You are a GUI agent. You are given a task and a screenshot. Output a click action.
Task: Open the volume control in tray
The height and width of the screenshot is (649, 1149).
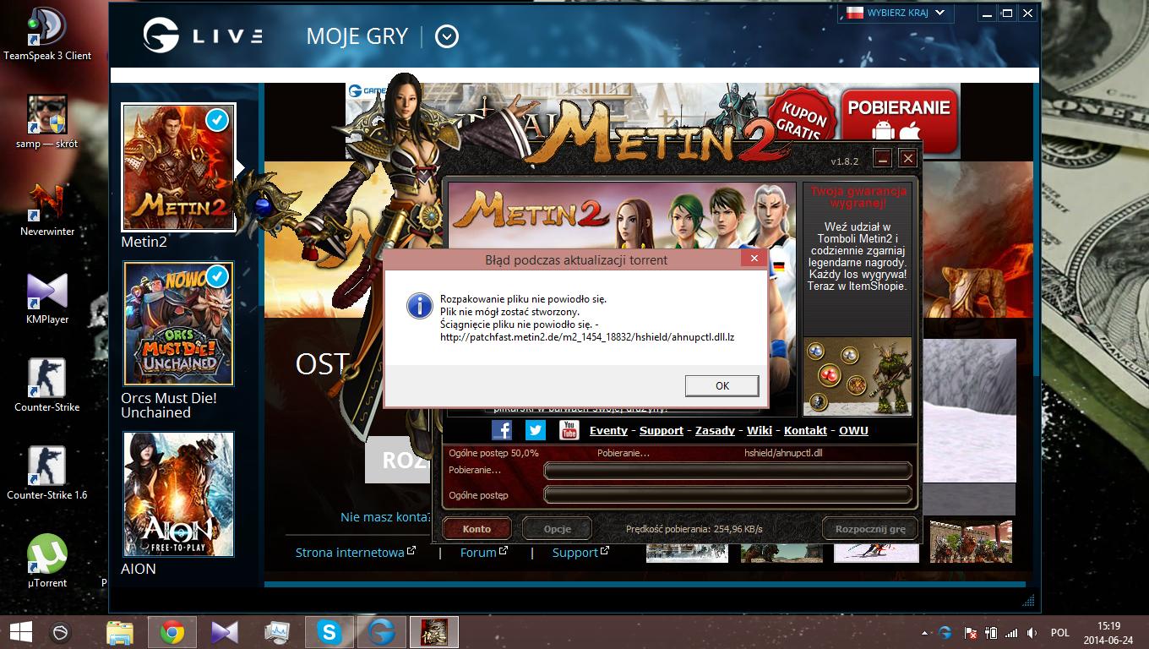click(x=1032, y=633)
